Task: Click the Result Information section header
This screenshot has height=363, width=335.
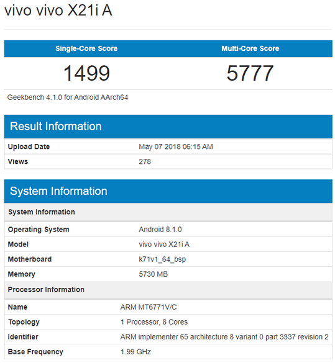Action: (168, 127)
